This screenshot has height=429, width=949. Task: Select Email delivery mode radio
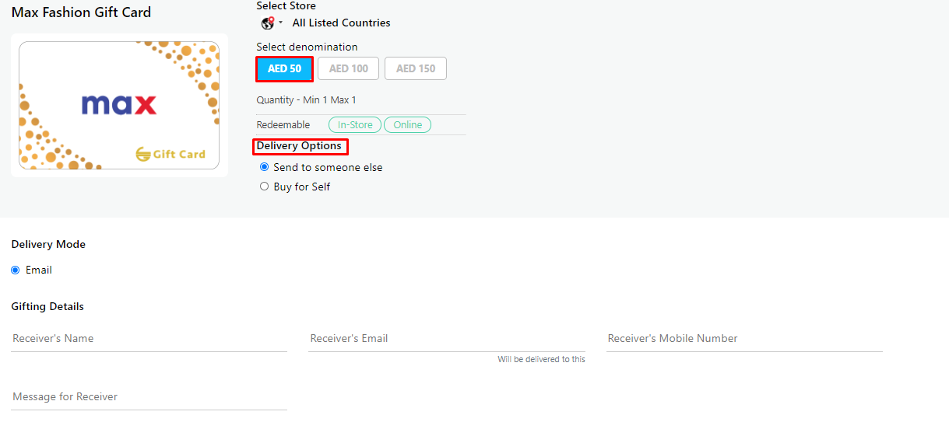pyautogui.click(x=16, y=270)
